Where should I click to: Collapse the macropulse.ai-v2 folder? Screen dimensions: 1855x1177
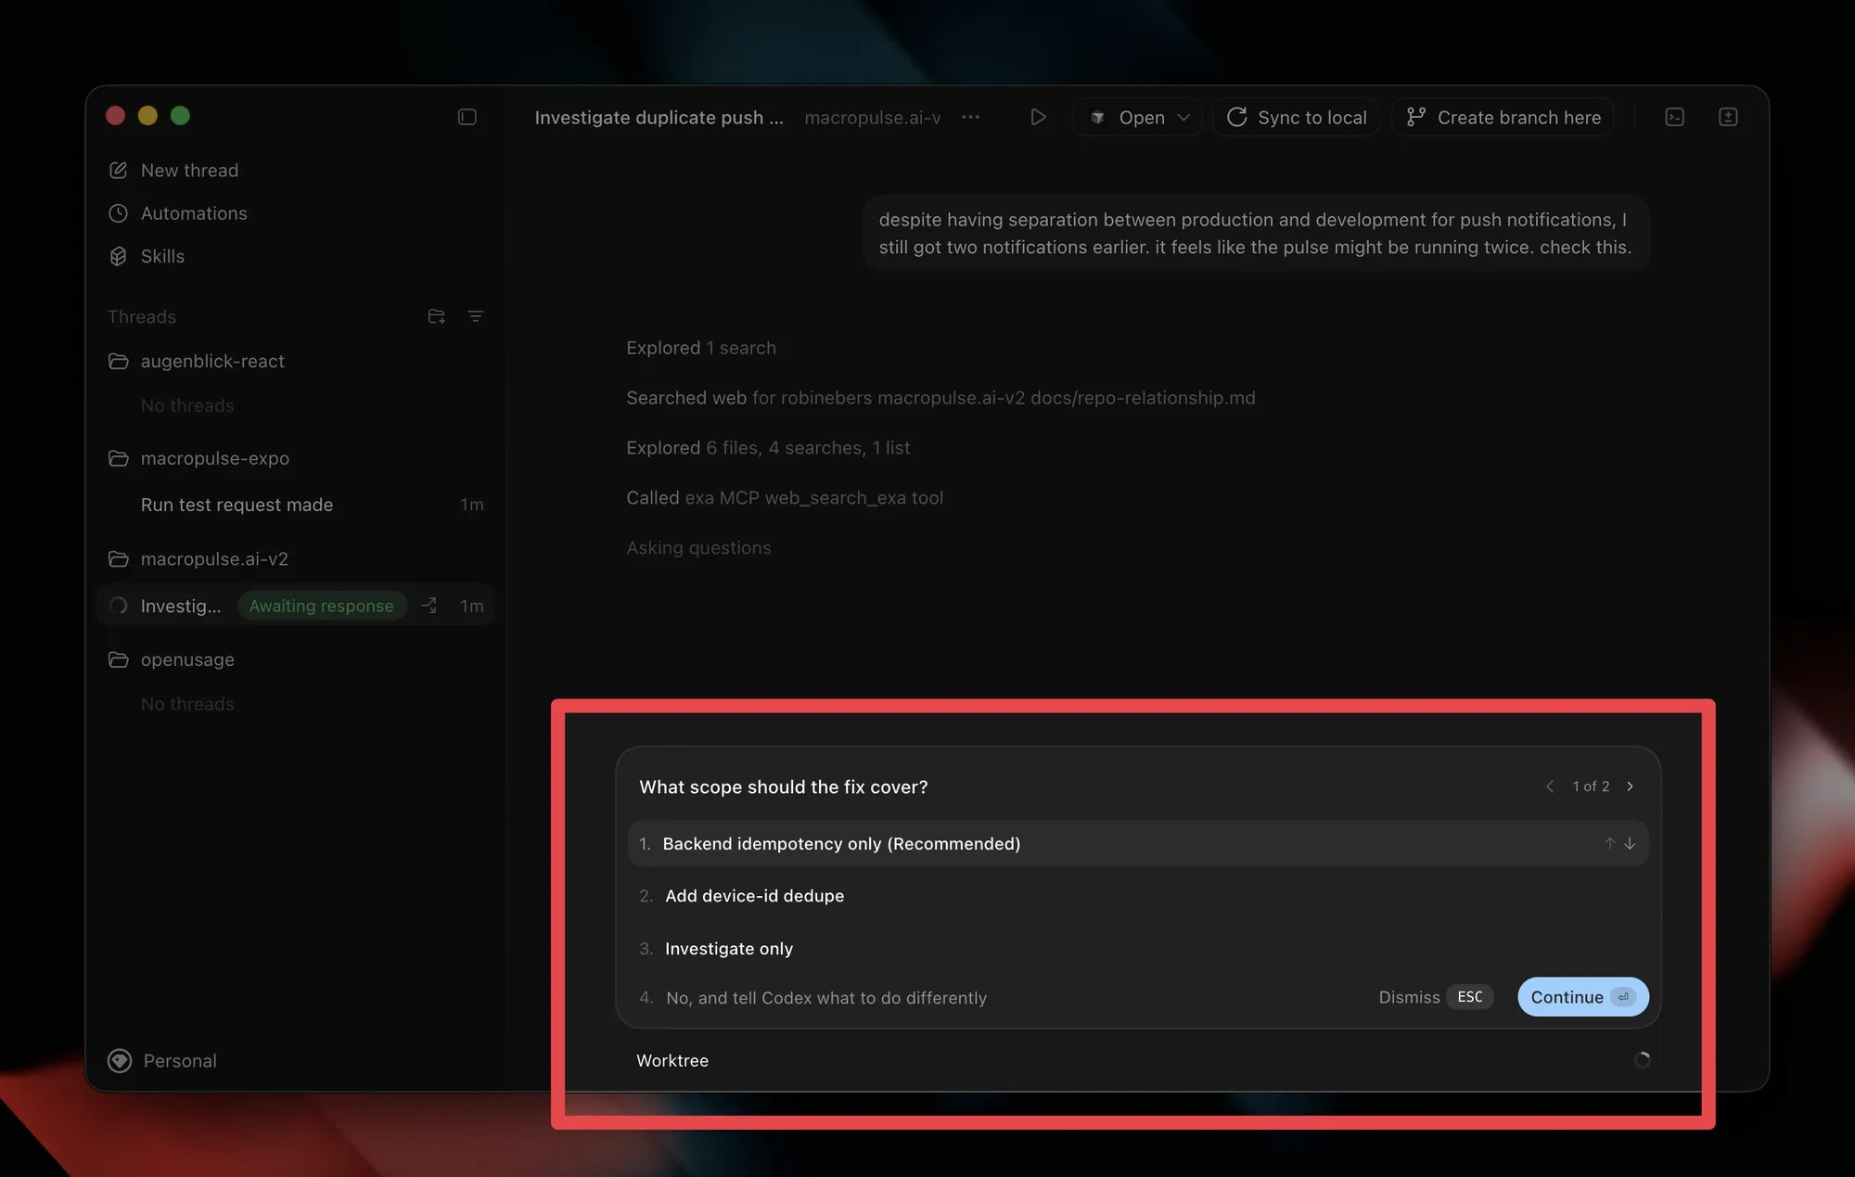tap(214, 559)
